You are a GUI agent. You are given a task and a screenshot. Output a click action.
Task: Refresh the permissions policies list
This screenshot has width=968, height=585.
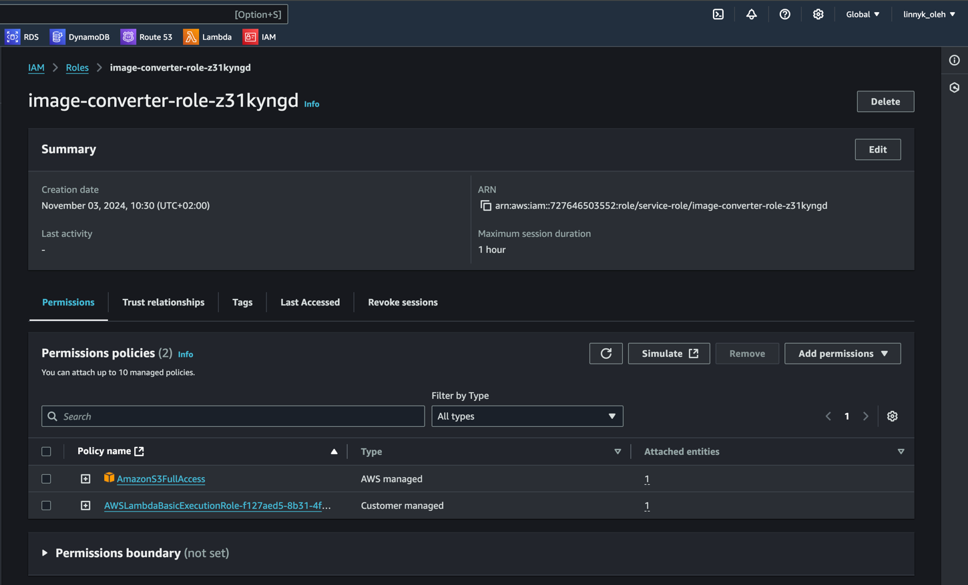pos(606,354)
